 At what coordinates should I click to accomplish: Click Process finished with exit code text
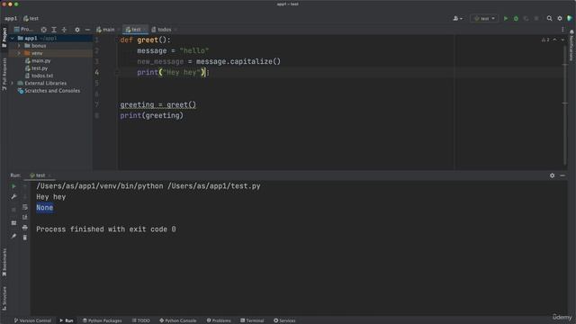(x=106, y=229)
